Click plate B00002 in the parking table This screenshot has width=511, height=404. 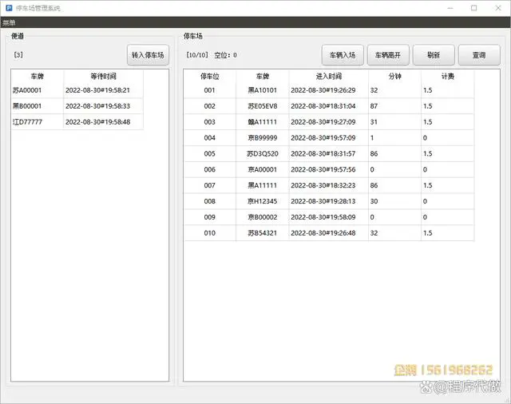(263, 217)
